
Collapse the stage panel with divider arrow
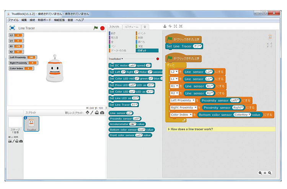coord(106,108)
